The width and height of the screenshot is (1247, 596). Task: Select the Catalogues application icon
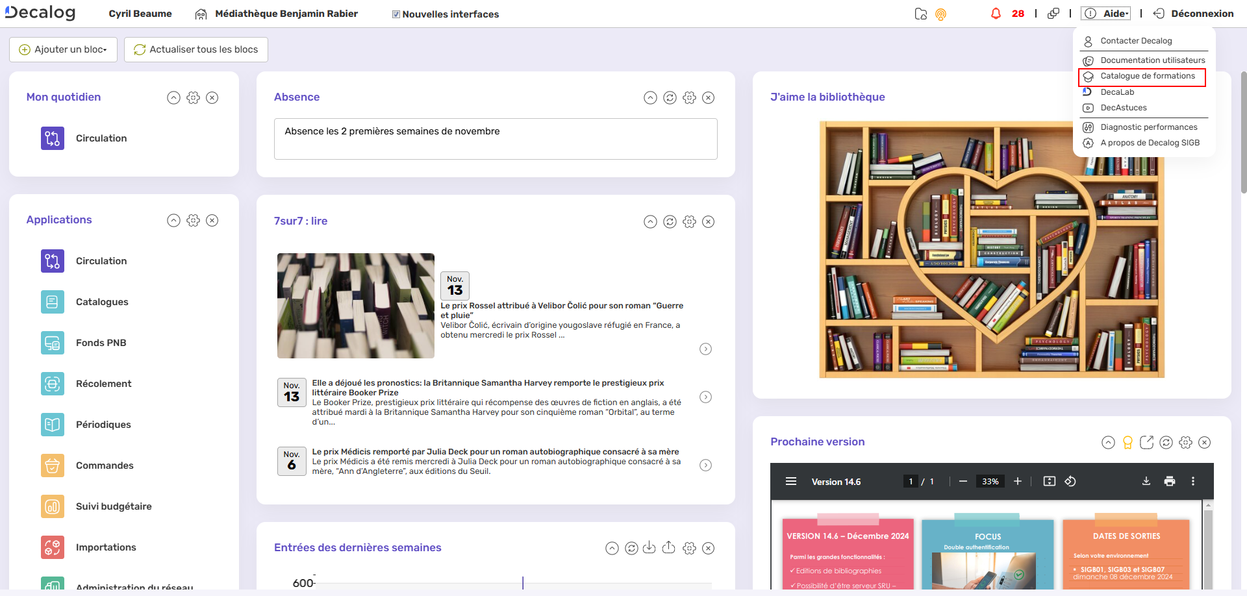pyautogui.click(x=52, y=301)
